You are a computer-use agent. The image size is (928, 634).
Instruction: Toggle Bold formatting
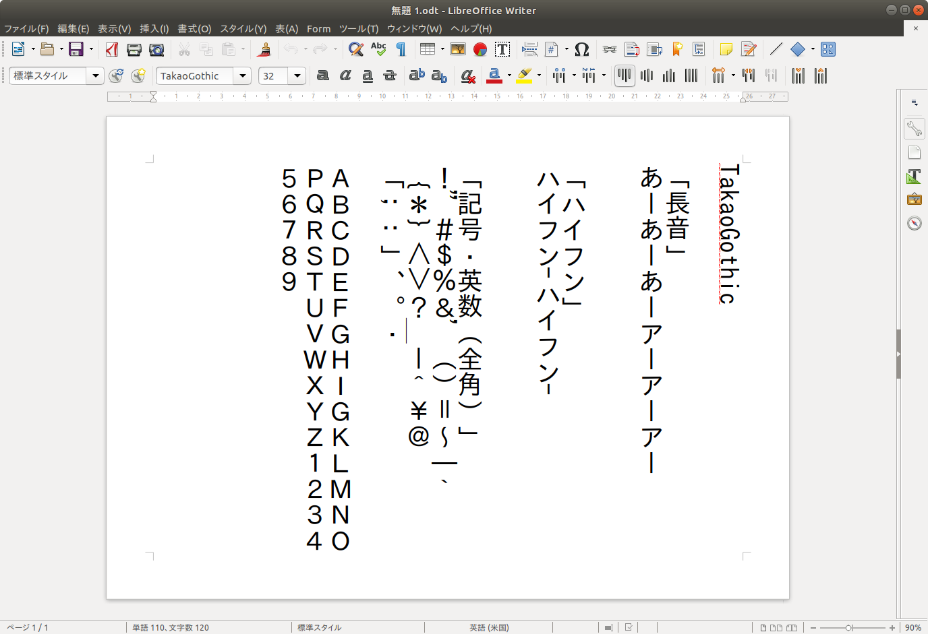323,75
